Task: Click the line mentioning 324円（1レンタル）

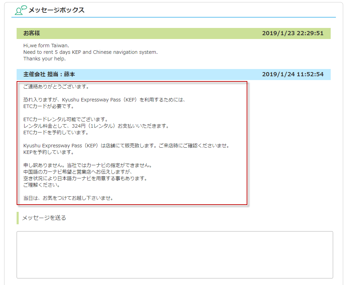Action: tap(96, 126)
